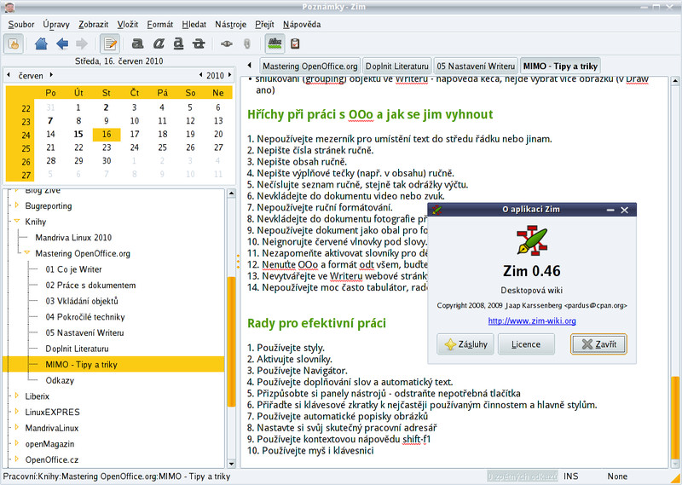Go to the Home page icon
Screen dimensions: 682x485
tap(41, 43)
